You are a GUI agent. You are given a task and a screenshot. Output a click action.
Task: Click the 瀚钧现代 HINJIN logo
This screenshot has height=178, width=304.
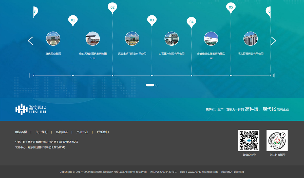(31, 109)
